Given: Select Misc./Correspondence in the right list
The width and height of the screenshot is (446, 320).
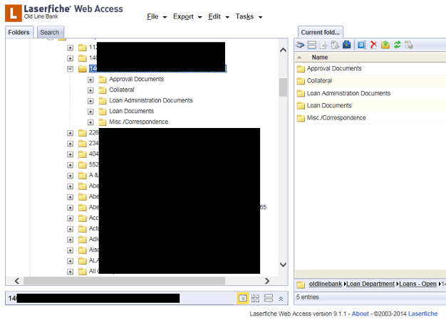Looking at the screenshot, I should 336,118.
